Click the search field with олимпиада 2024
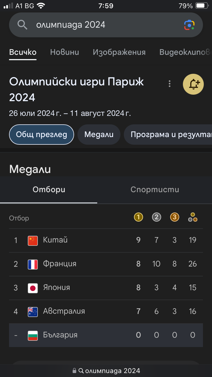This screenshot has width=212, height=377. [x=102, y=25]
